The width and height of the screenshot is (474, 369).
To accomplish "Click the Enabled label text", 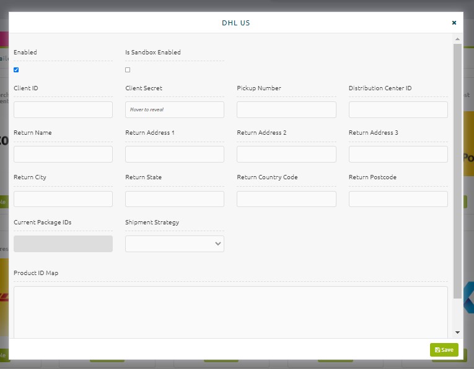I will pos(25,52).
